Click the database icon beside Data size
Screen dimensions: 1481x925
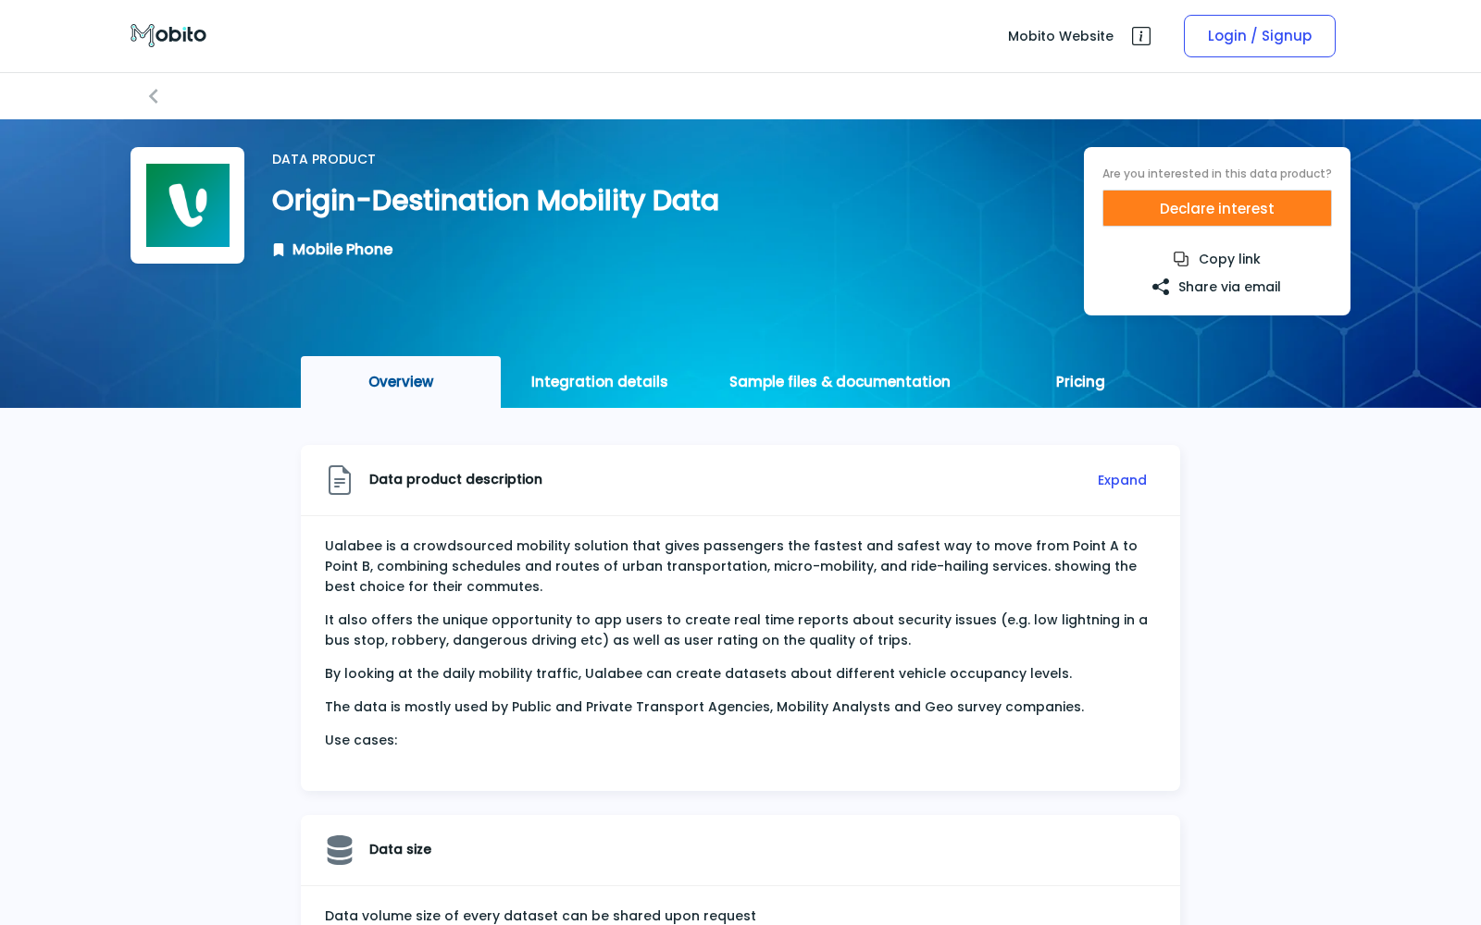click(x=340, y=850)
